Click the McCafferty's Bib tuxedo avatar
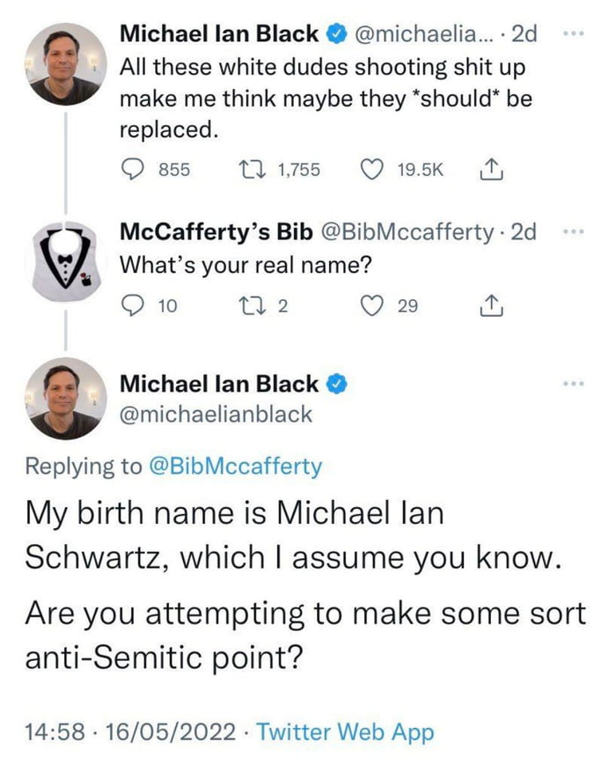Image resolution: width=616 pixels, height=757 pixels. tap(63, 252)
